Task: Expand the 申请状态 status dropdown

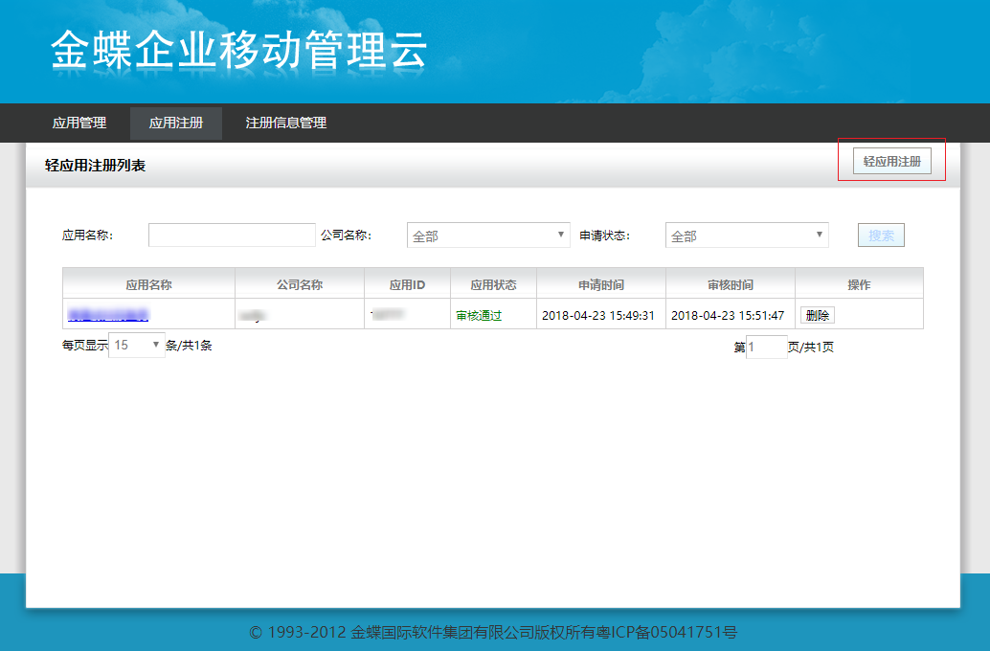Action: (747, 235)
